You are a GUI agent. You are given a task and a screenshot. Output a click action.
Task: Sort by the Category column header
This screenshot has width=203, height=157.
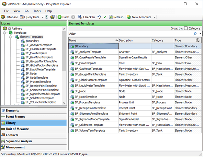tap(162, 40)
